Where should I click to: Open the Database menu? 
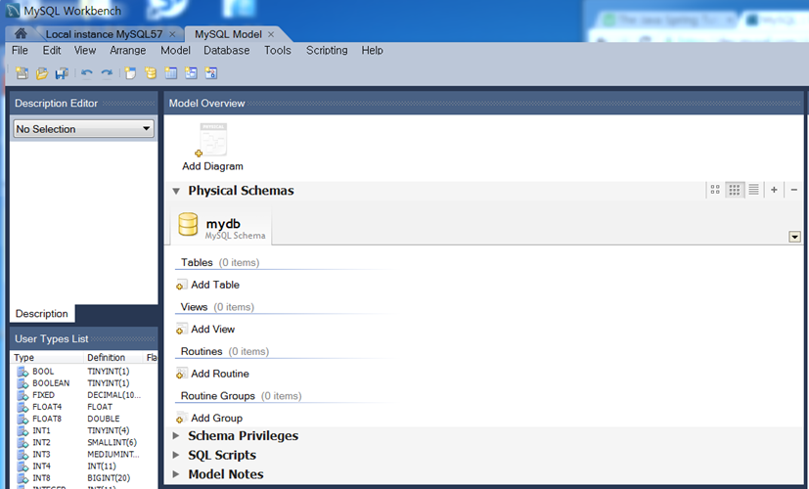(227, 50)
